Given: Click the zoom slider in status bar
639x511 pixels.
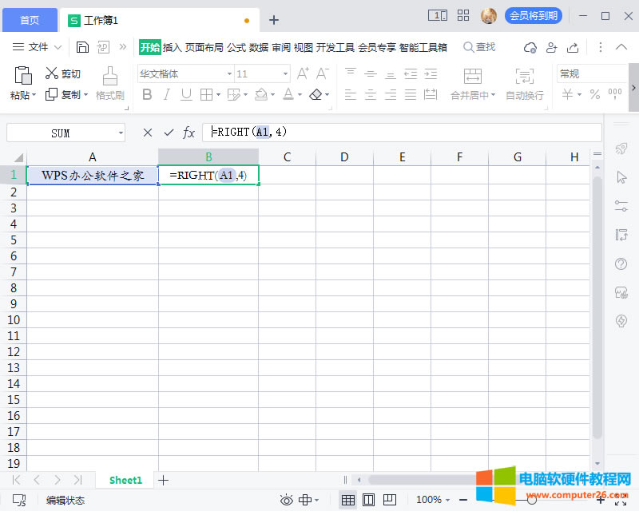Looking at the screenshot, I should point(531,500).
